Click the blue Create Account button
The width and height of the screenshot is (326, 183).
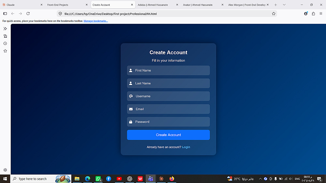click(x=169, y=135)
